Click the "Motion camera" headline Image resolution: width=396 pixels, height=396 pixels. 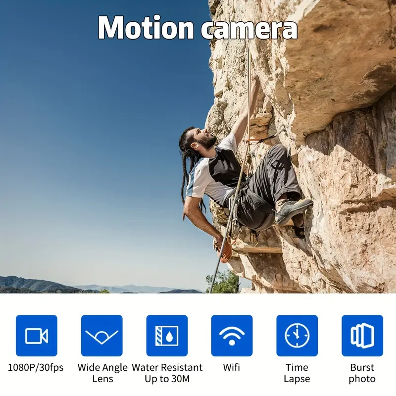point(198,28)
